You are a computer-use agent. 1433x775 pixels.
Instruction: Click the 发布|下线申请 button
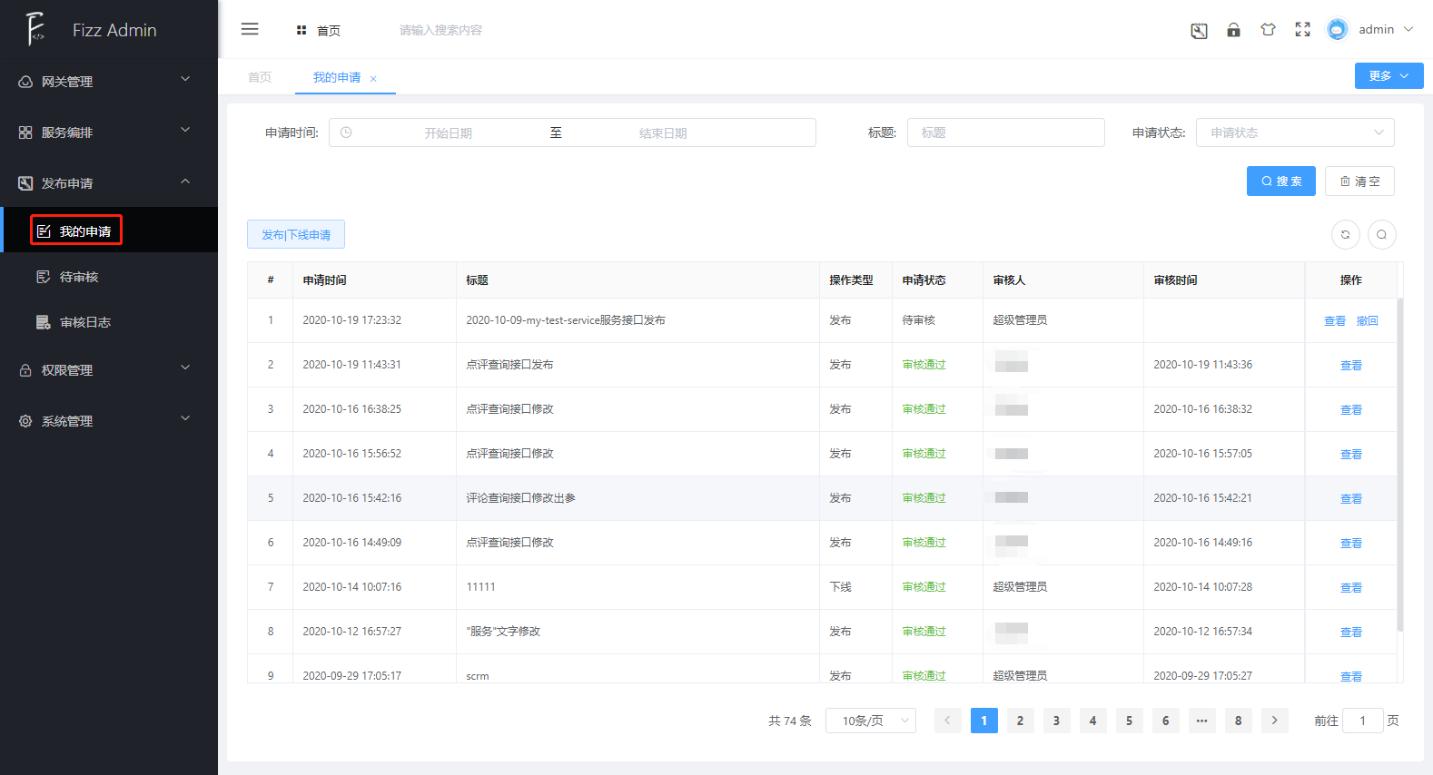click(296, 234)
